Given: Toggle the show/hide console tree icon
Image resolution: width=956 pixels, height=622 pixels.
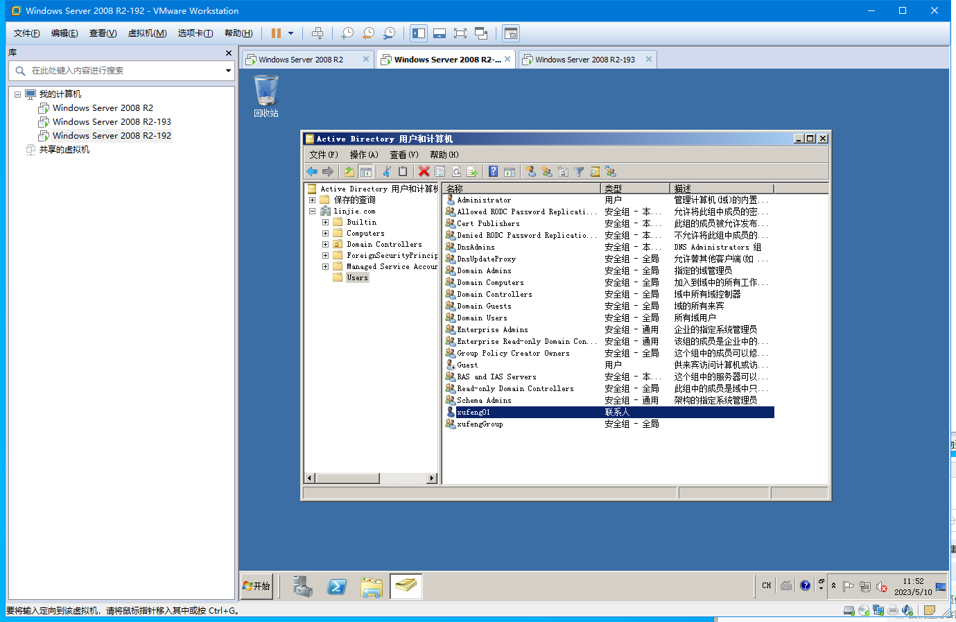Looking at the screenshot, I should click(366, 171).
